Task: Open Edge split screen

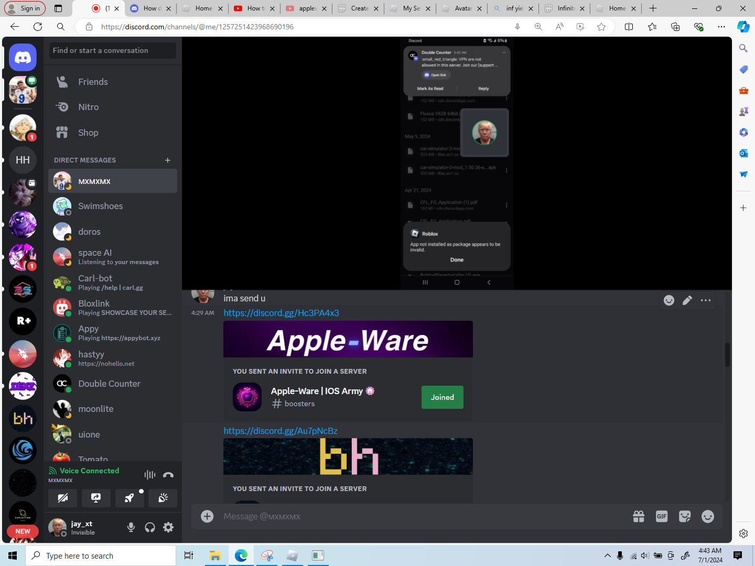Action: tap(629, 27)
